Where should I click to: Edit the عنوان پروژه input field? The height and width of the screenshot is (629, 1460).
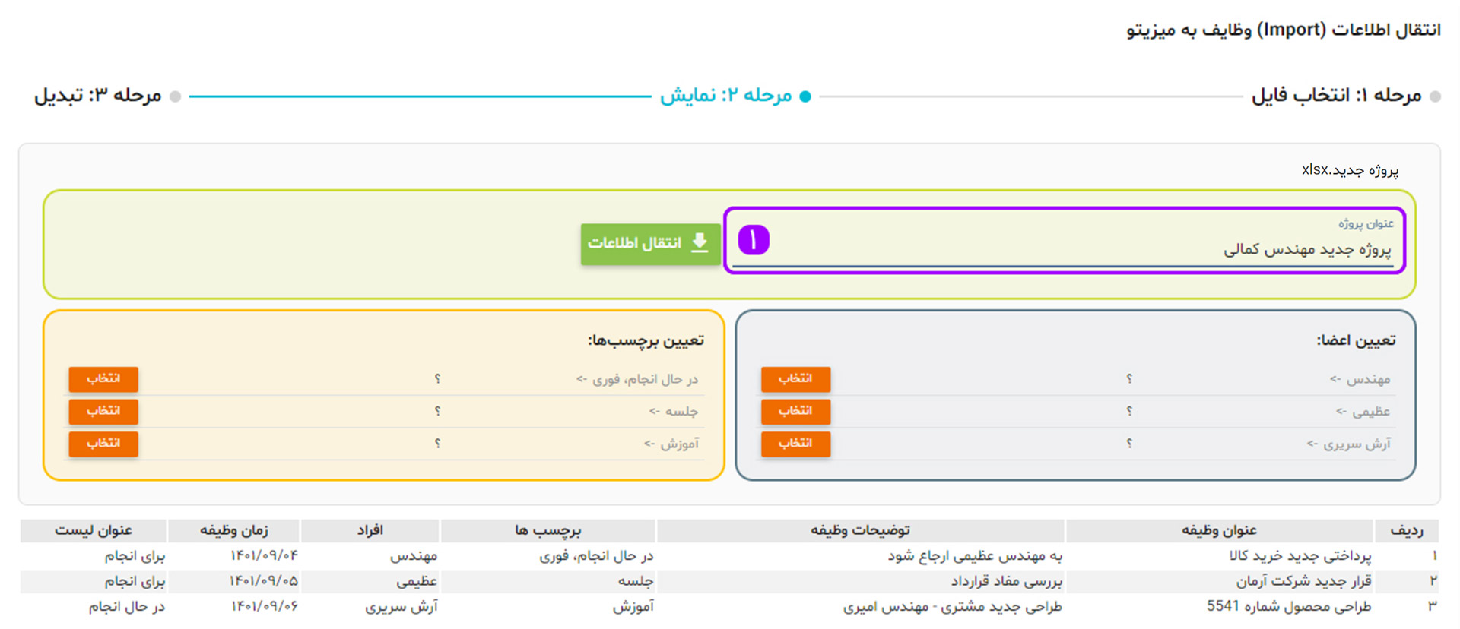tap(1065, 249)
